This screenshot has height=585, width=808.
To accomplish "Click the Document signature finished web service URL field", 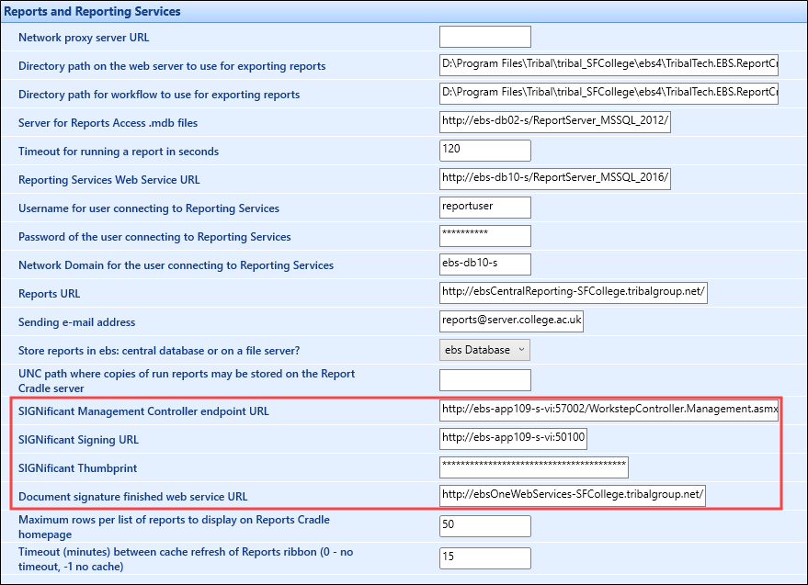I will (x=572, y=495).
